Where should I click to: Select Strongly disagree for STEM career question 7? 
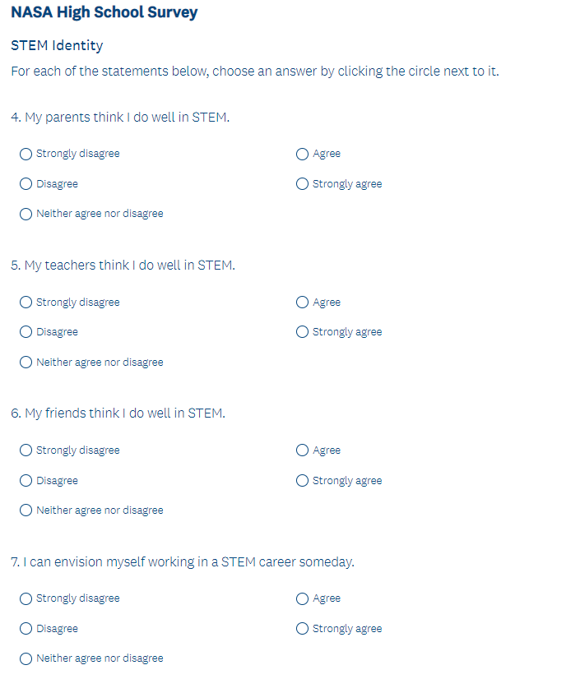26,598
